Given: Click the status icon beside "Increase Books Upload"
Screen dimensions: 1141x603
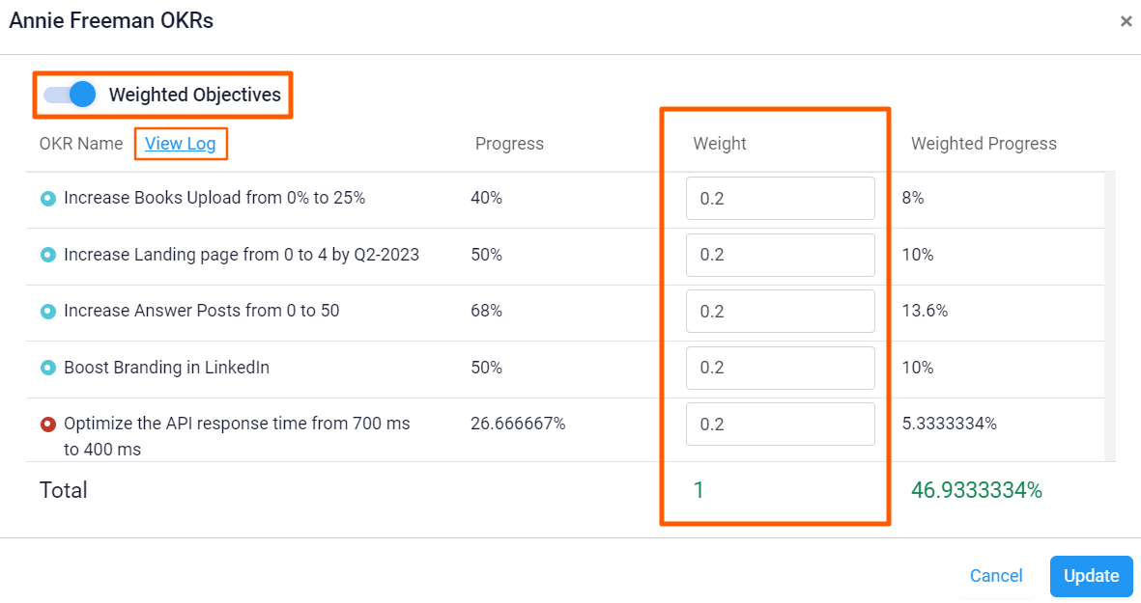Looking at the screenshot, I should click(47, 198).
